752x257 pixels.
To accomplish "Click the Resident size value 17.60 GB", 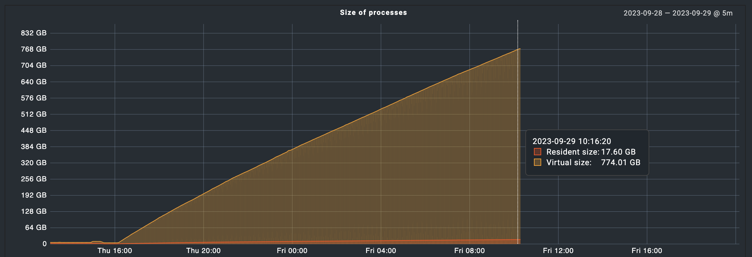I will tap(618, 152).
